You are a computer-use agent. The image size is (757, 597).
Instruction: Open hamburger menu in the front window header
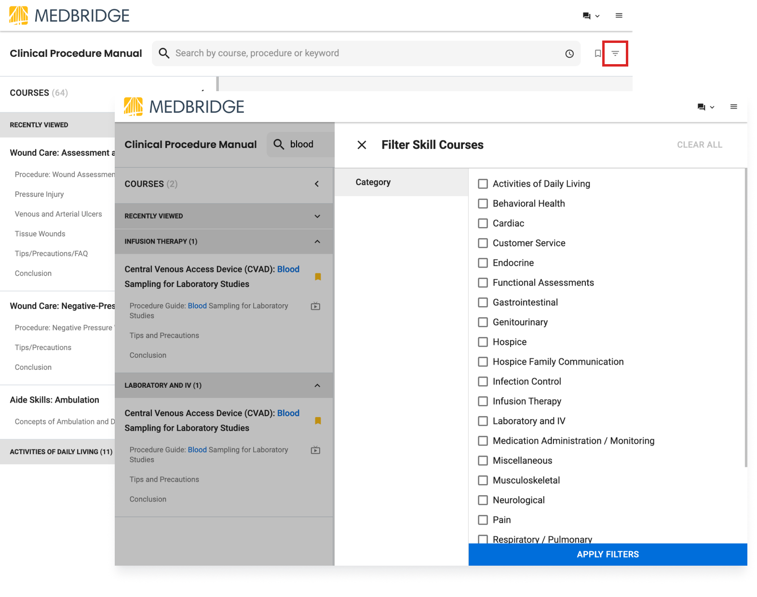[x=734, y=107]
